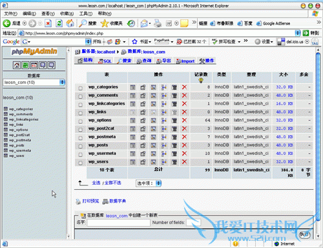Check the wp_post2cat row checkbox

[x=80, y=130]
